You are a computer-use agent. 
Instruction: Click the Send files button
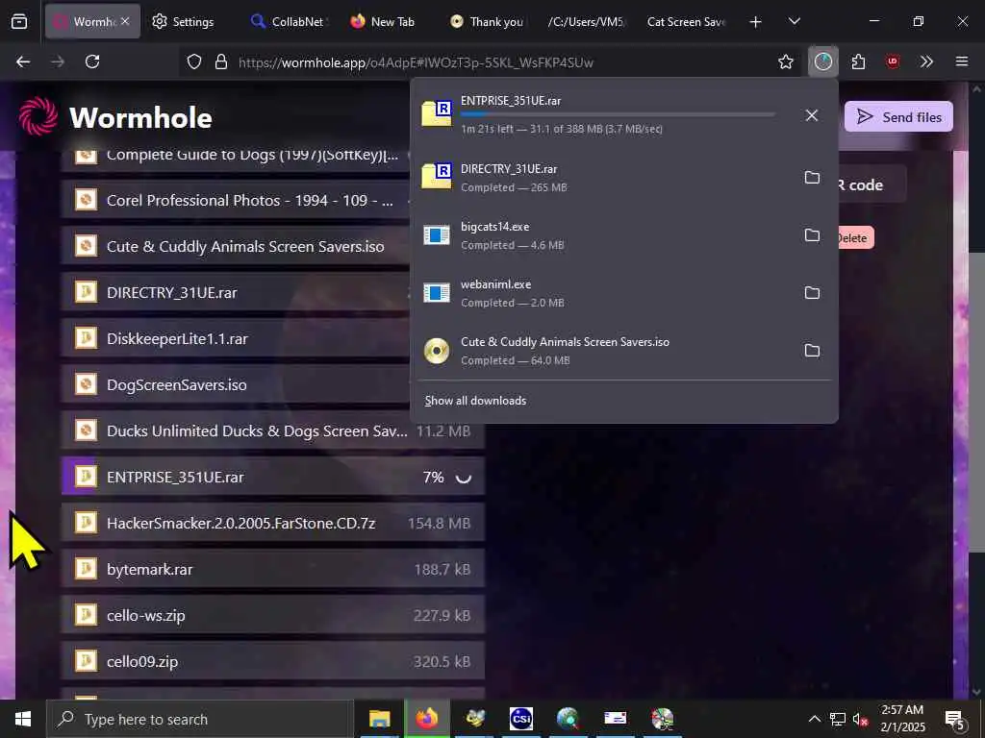pyautogui.click(x=898, y=116)
